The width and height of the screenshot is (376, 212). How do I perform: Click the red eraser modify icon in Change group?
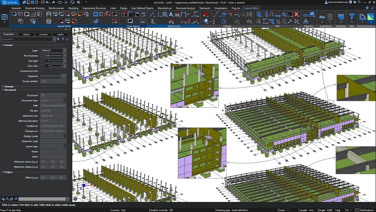(x=206, y=14)
